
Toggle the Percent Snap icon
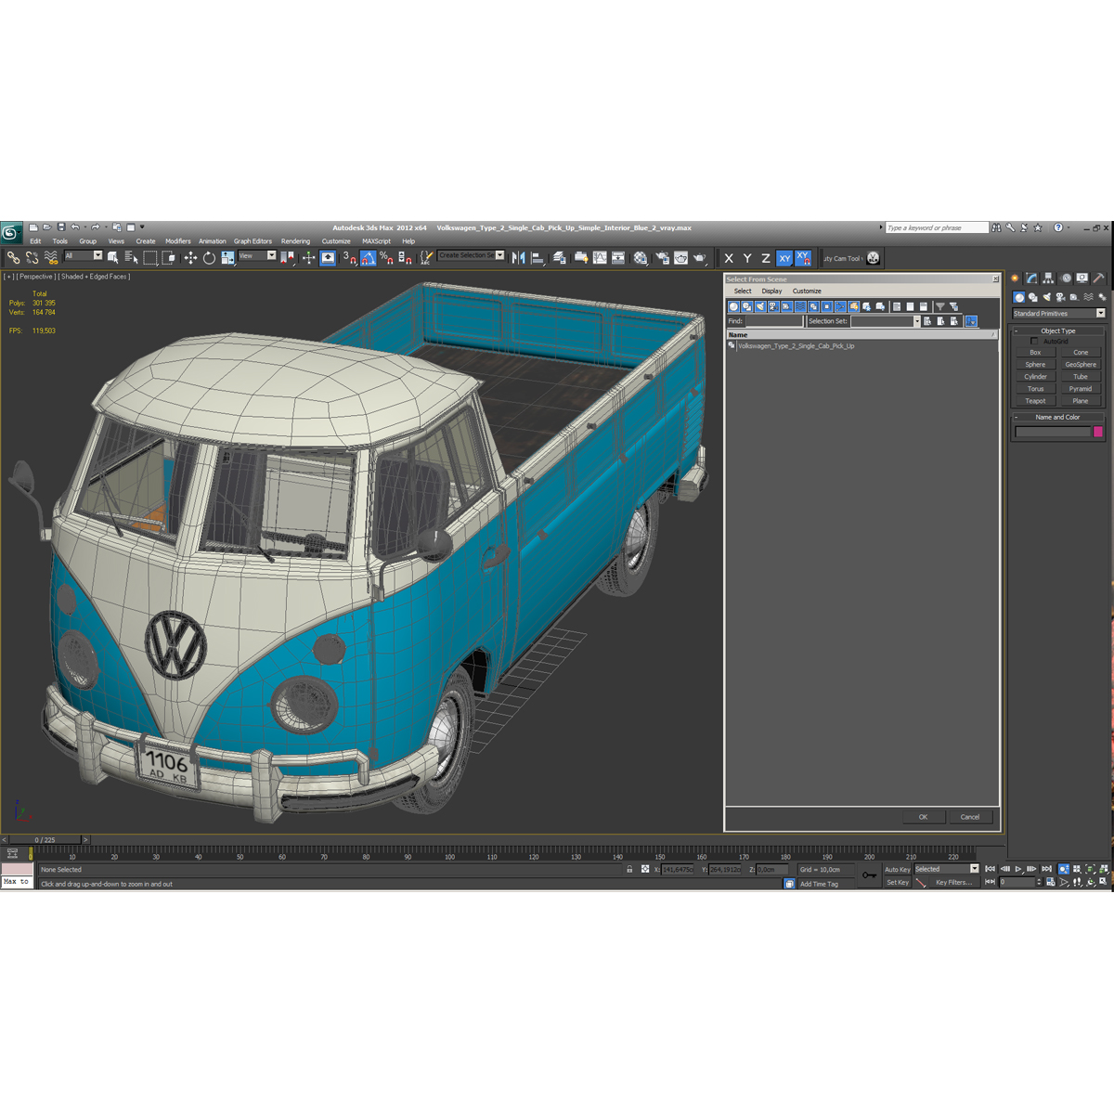point(386,258)
